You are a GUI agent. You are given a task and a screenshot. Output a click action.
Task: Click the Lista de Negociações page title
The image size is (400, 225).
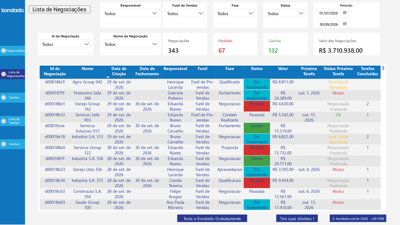(x=59, y=9)
